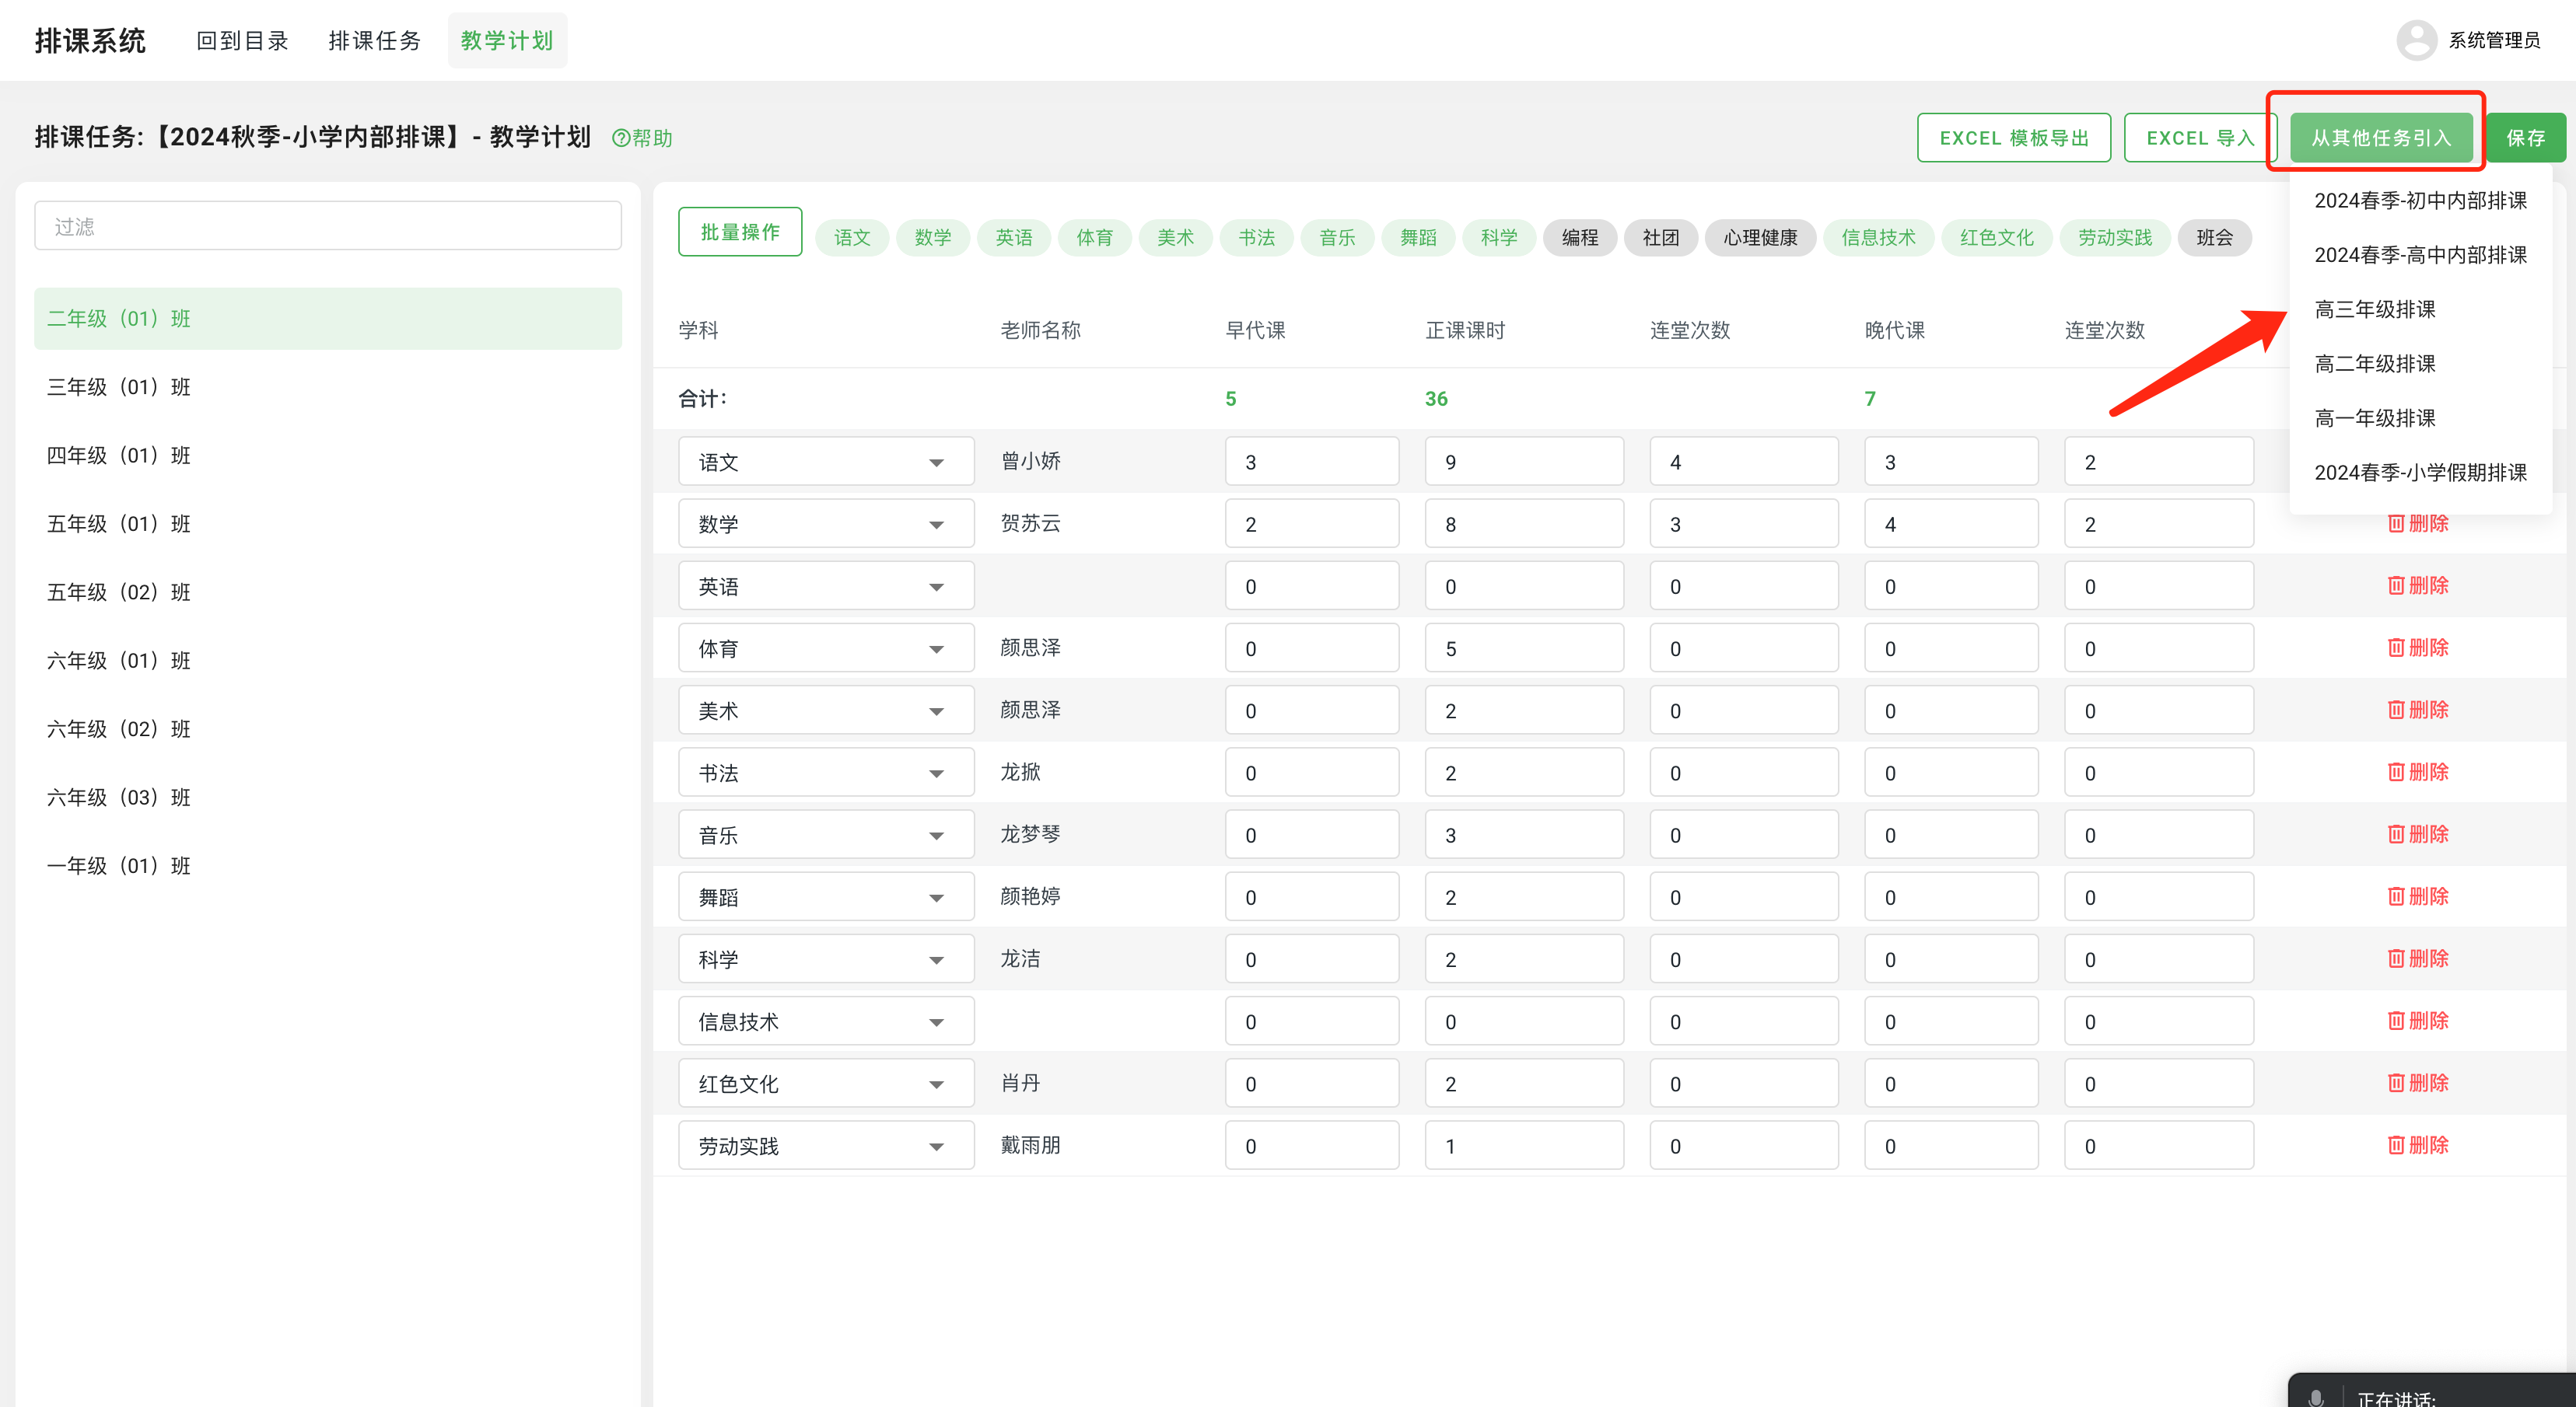The width and height of the screenshot is (2576, 1407).
Task: Enable the 班会 subject filter
Action: pyautogui.click(x=2215, y=237)
